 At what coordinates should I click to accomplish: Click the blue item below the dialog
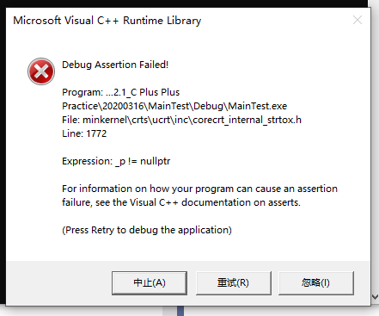click(x=180, y=311)
